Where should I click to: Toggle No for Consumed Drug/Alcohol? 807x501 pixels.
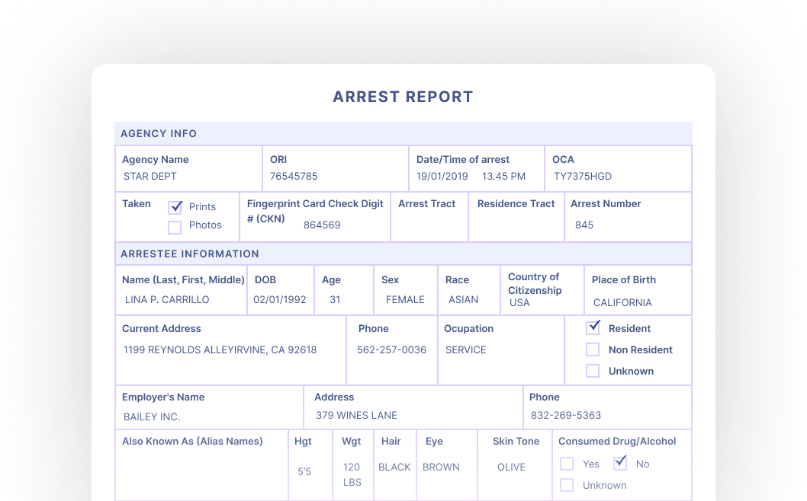click(620, 463)
